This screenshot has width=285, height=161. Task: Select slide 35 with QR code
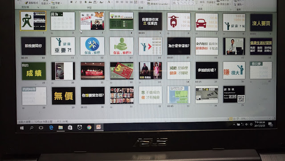[234, 95]
